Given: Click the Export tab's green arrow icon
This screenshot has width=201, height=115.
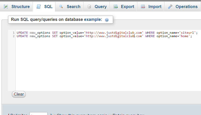Looking at the screenshot, I should (x=115, y=7).
